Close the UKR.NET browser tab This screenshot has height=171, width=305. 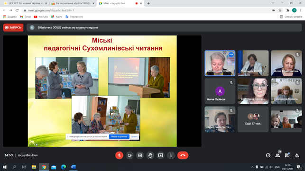coord(46,3)
